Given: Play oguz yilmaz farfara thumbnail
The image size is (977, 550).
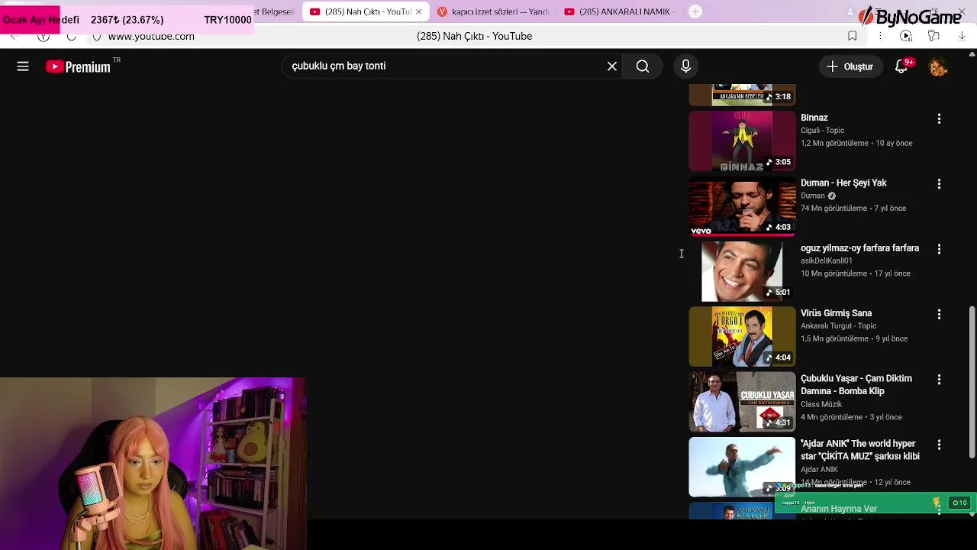Looking at the screenshot, I should point(742,271).
